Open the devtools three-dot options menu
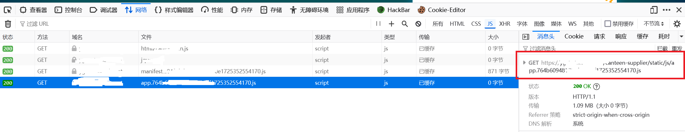Image resolution: width=685 pixels, height=132 pixels. (667, 10)
